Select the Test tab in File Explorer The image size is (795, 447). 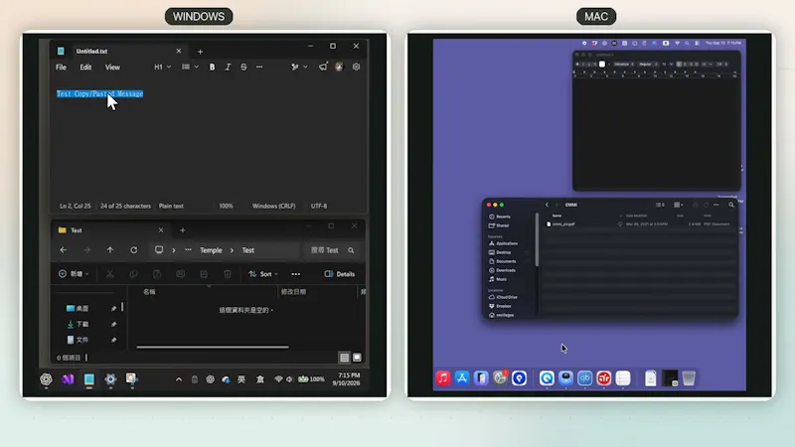click(110, 230)
